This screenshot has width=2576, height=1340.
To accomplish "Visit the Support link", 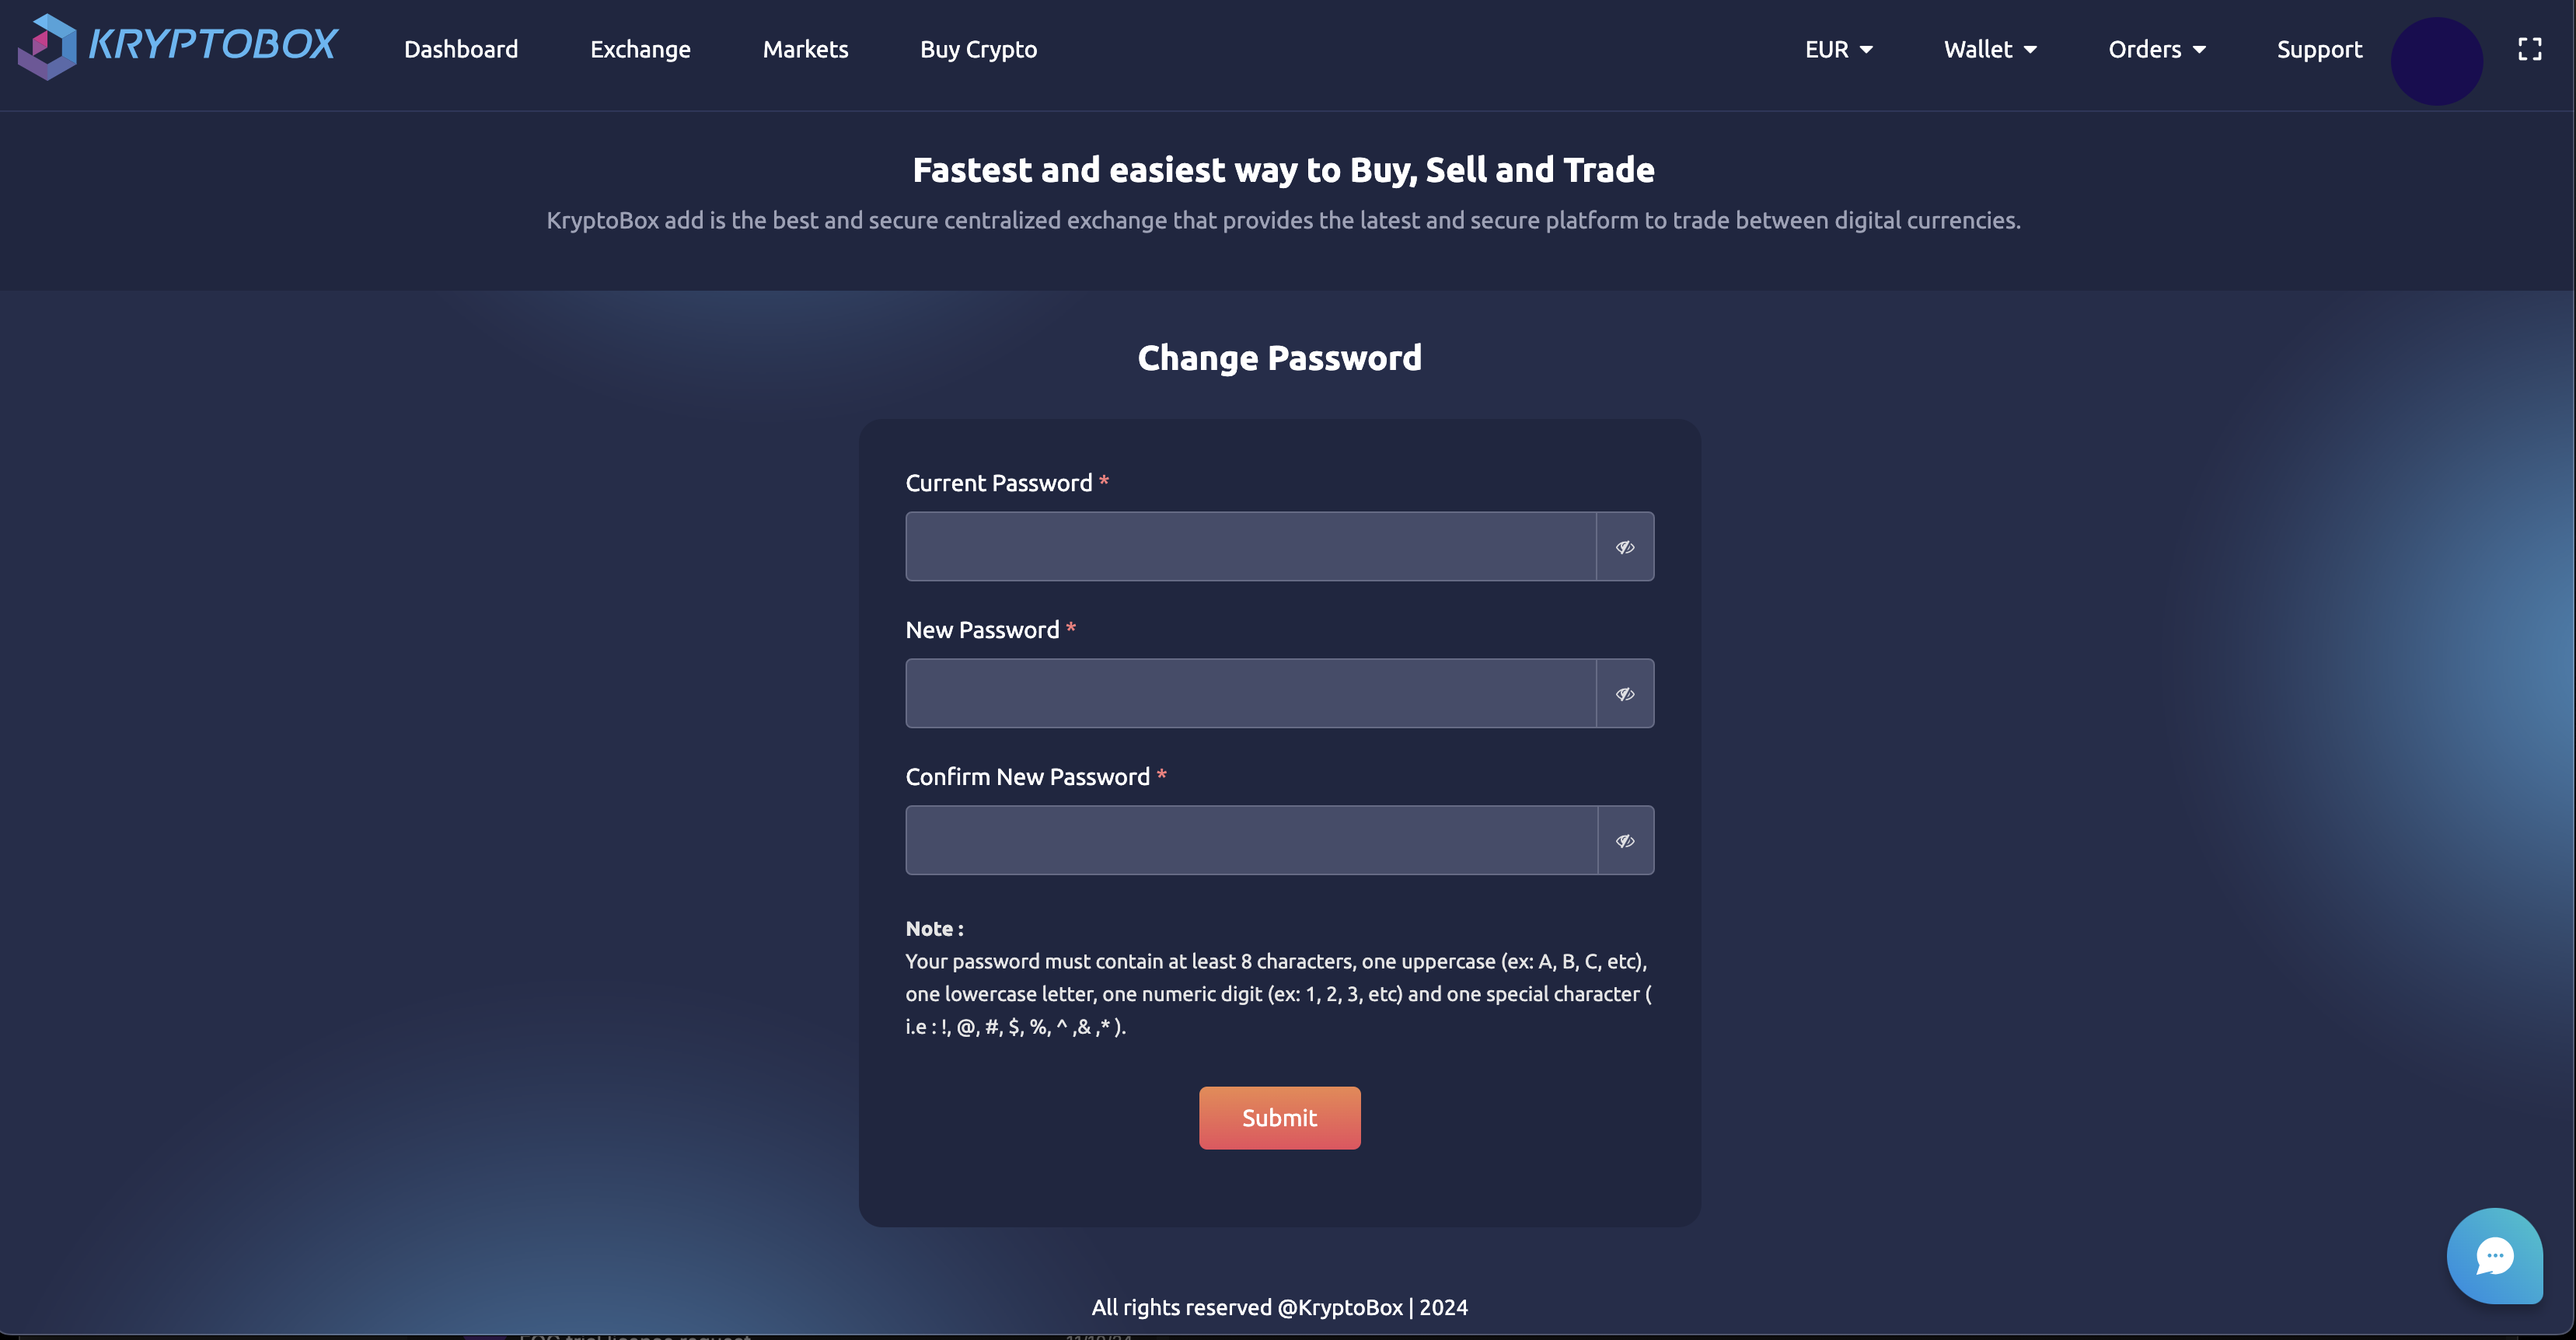I will coord(2319,49).
